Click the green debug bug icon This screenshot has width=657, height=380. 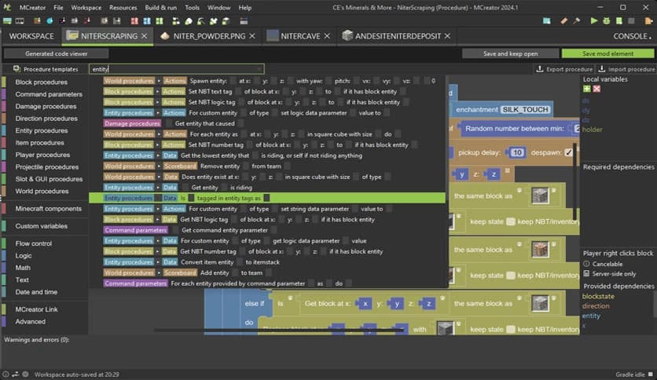coord(605,20)
